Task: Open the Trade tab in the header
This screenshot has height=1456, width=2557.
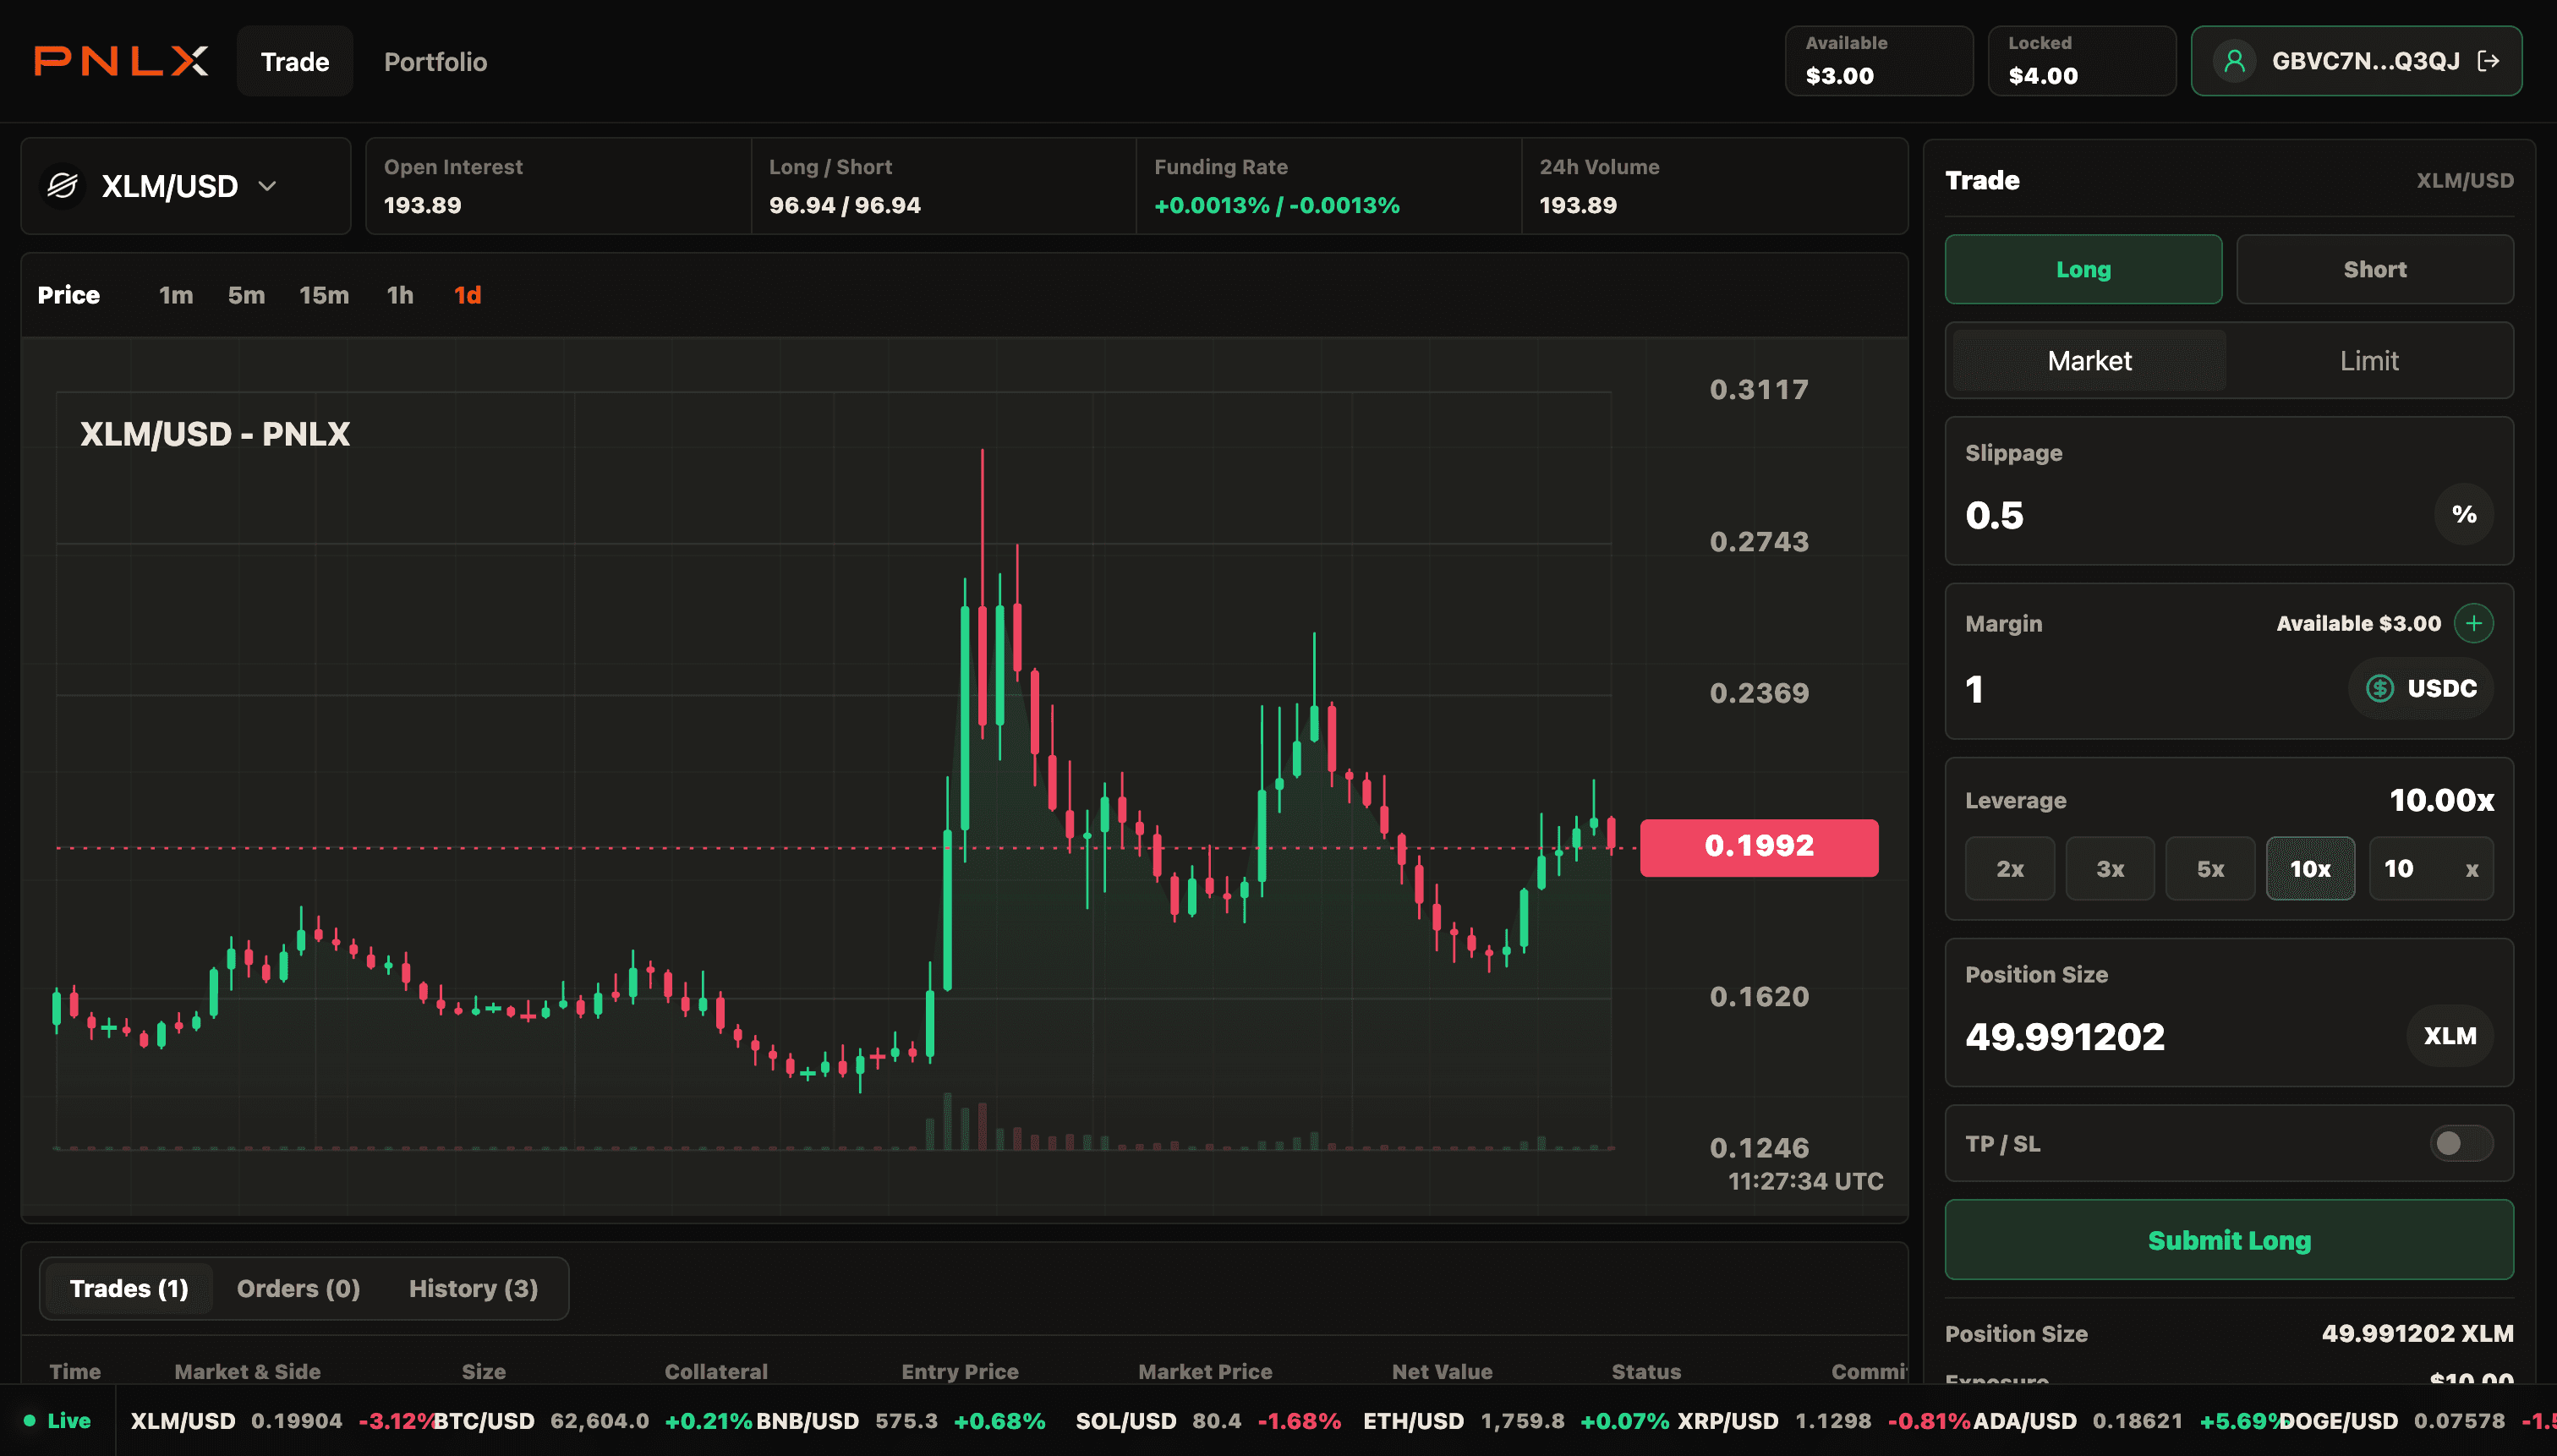Action: pos(295,62)
